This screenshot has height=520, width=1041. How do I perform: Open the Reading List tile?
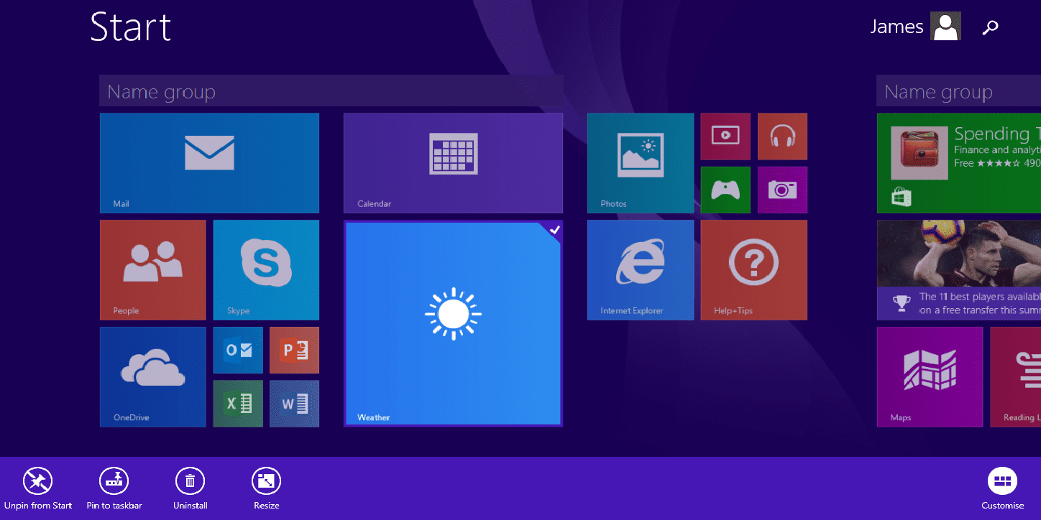tap(1015, 377)
